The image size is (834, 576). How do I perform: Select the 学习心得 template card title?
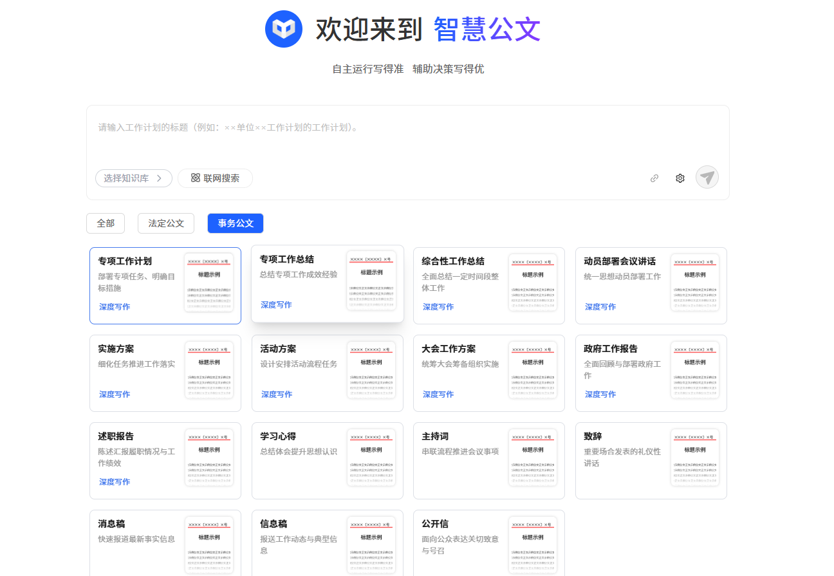(x=278, y=436)
